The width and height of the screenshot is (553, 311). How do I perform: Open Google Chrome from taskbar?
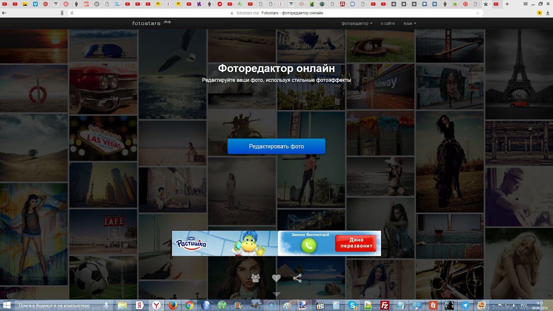[189, 305]
